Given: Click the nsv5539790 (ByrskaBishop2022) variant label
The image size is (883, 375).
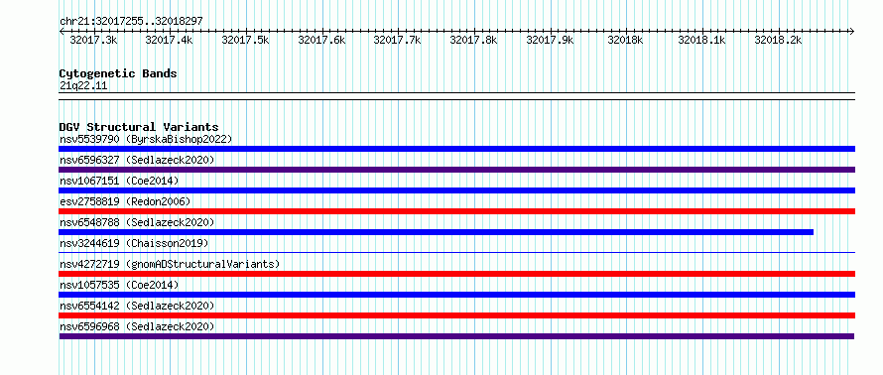Looking at the screenshot, I should (x=146, y=139).
